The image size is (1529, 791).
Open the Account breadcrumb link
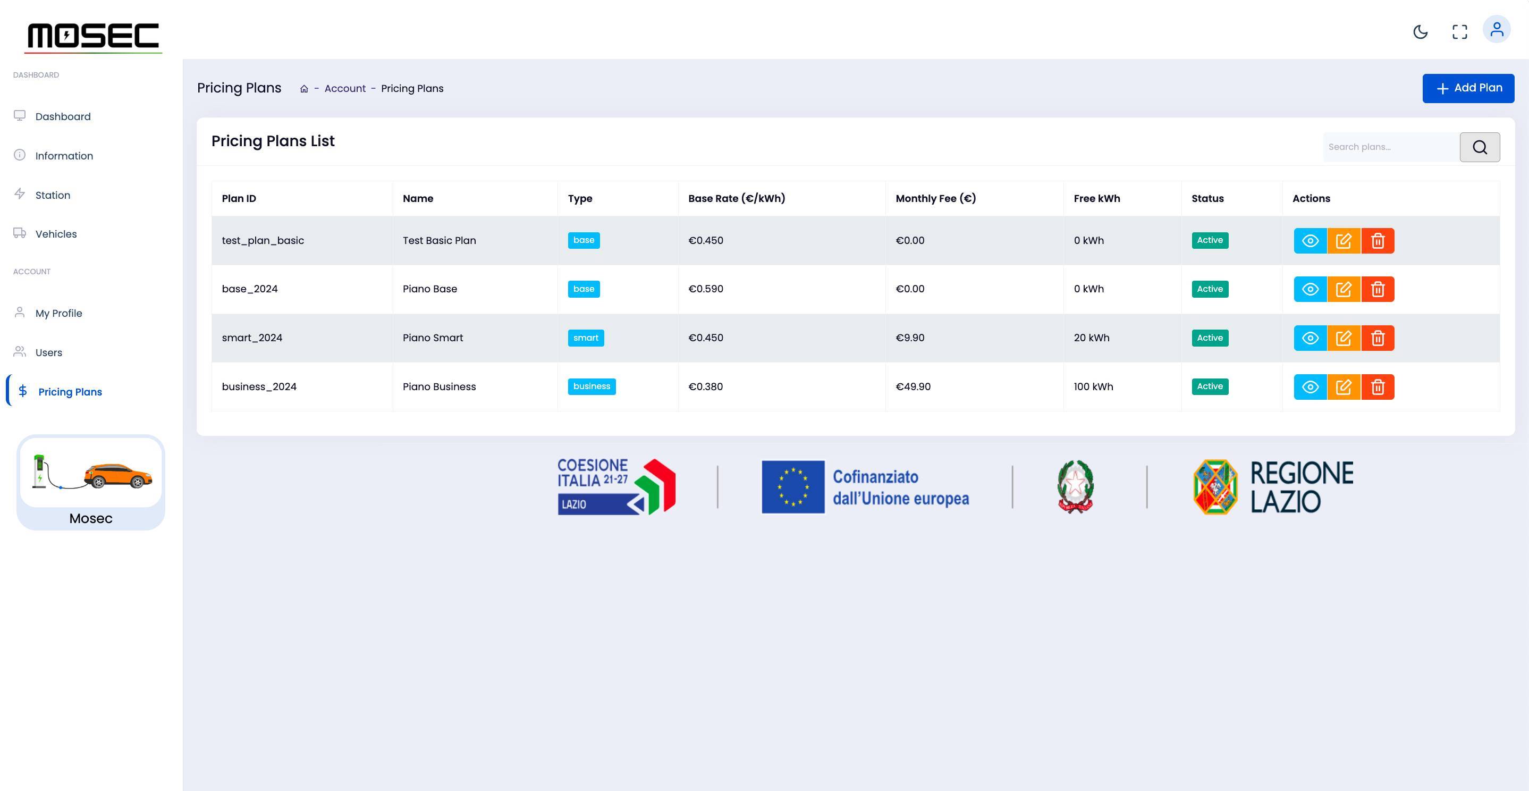pos(345,88)
